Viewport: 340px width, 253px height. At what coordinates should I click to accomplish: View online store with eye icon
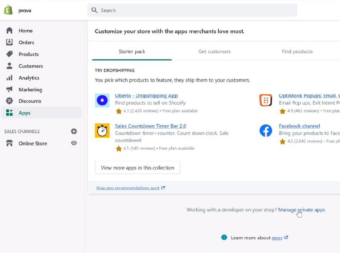coord(74,143)
